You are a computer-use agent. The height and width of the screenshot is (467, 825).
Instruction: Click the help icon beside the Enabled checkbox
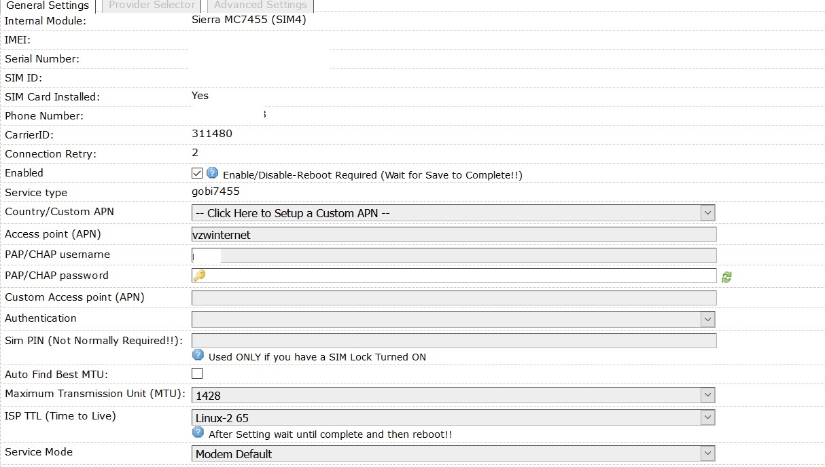point(212,173)
